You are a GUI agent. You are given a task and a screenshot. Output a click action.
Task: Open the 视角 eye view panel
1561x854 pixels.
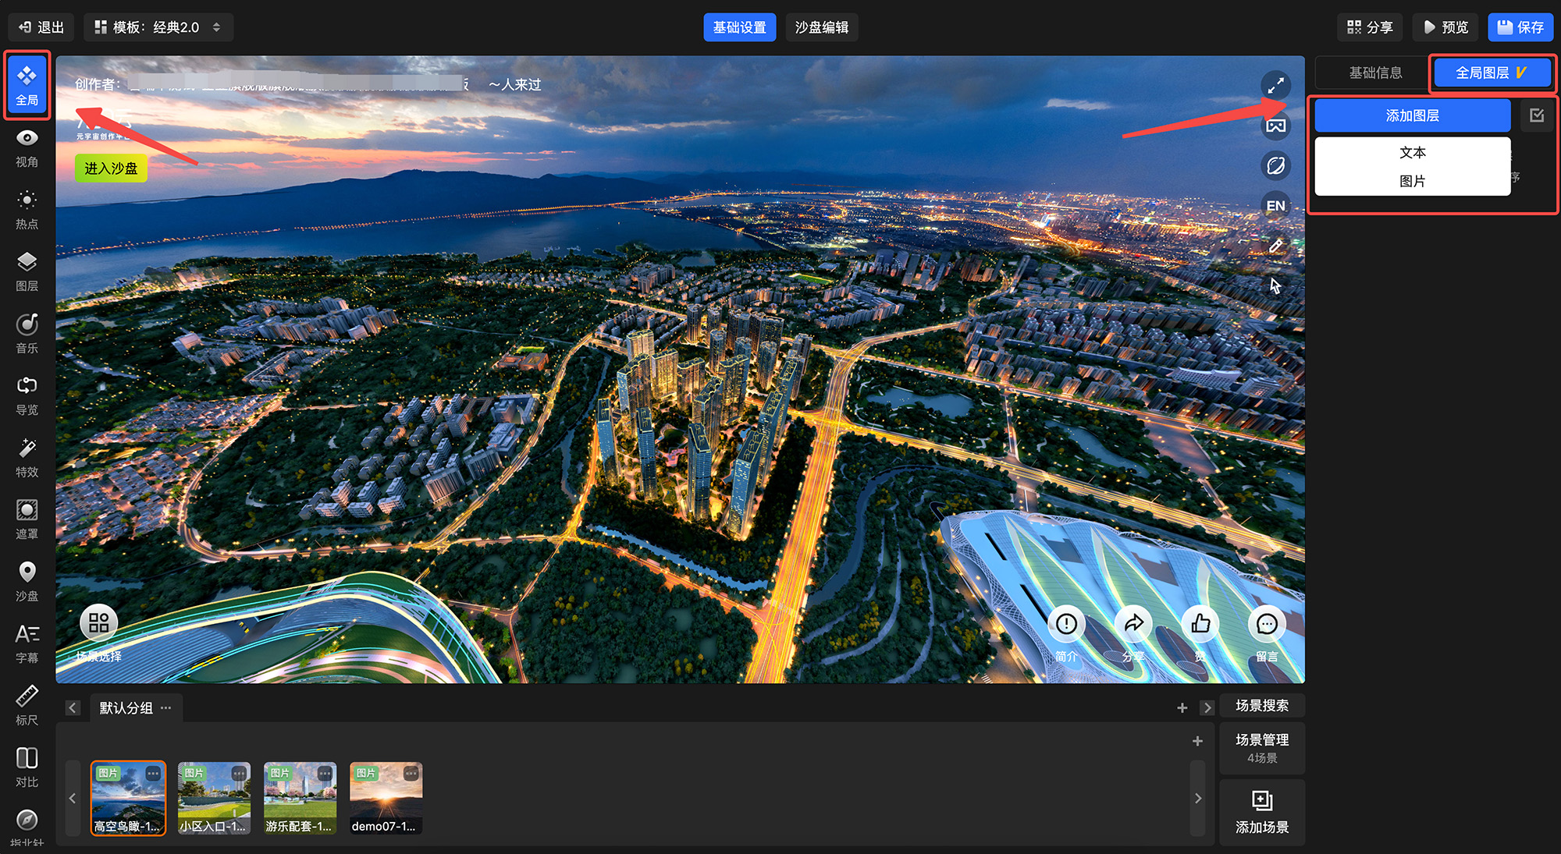27,147
